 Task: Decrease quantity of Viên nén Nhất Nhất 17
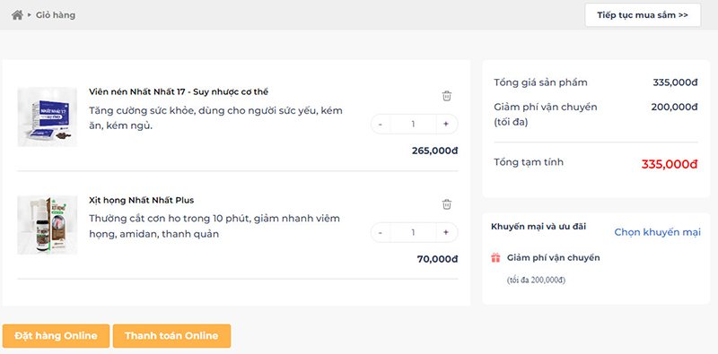pyautogui.click(x=381, y=124)
